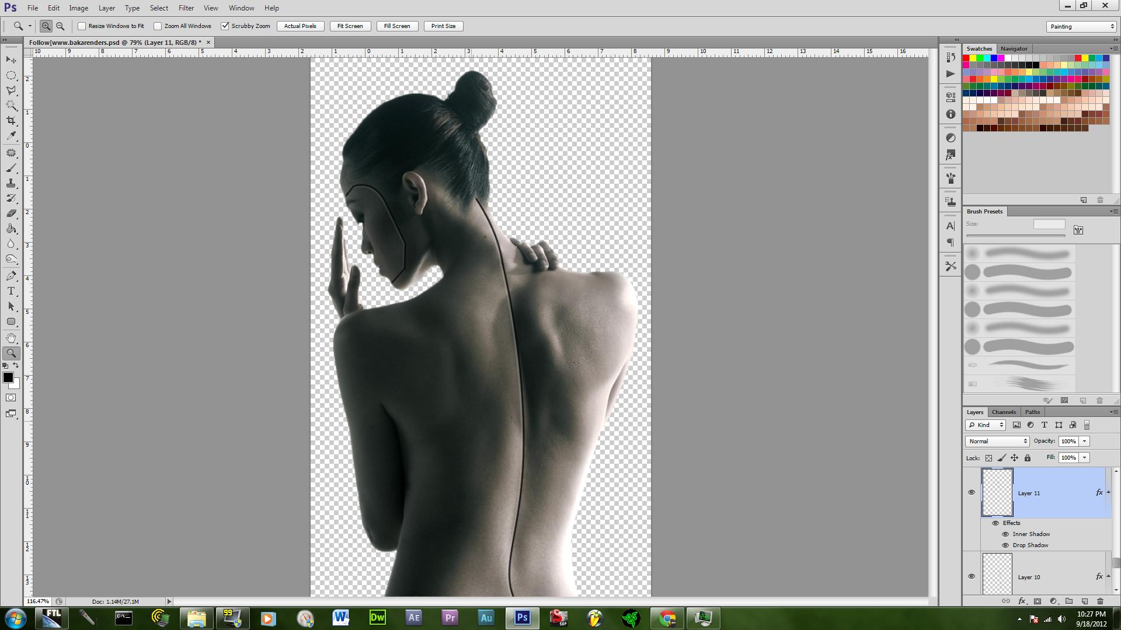Click the Actual Pixels button

point(300,26)
